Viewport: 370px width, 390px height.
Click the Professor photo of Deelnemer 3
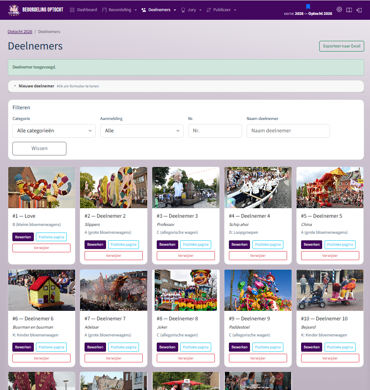pyautogui.click(x=186, y=188)
